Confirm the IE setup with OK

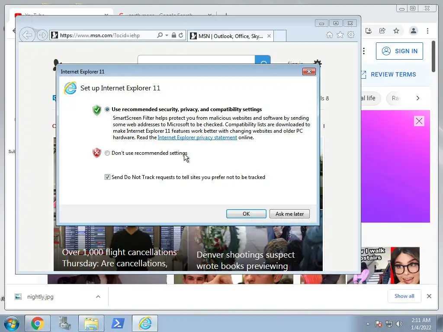coord(246,214)
